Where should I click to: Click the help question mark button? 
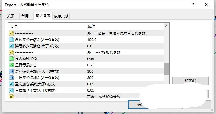pos(193,5)
